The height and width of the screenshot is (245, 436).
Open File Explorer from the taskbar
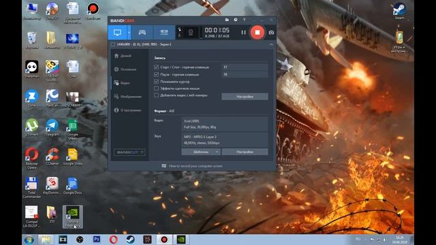tap(46, 240)
